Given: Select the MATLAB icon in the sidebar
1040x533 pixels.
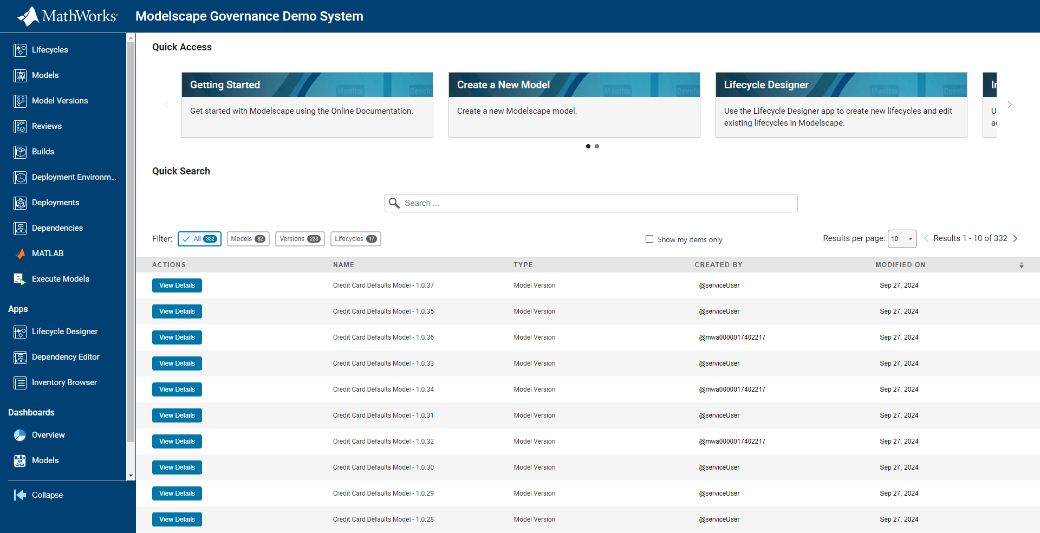Looking at the screenshot, I should click(20, 253).
